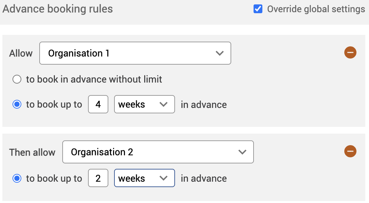Click the Advance booking rules heading
Viewport: 369px width, 203px height.
tap(58, 9)
